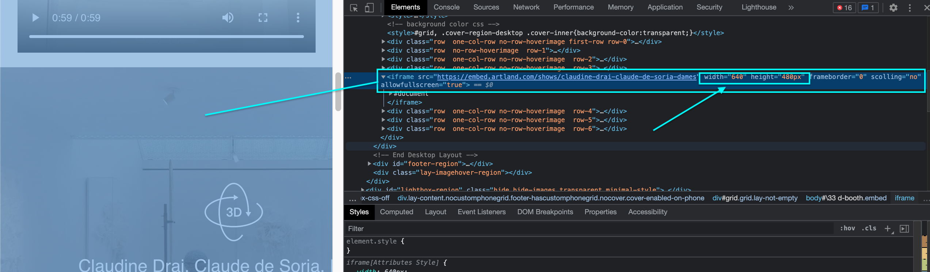Open video player more options menu
The height and width of the screenshot is (272, 930).
tap(298, 18)
